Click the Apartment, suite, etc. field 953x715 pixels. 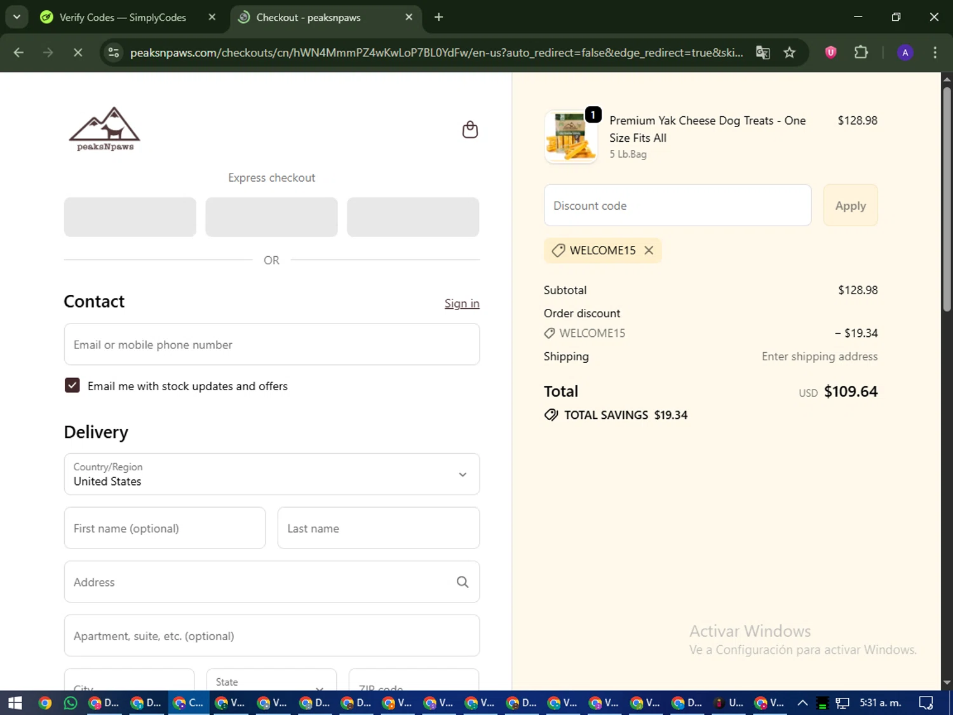coord(272,636)
